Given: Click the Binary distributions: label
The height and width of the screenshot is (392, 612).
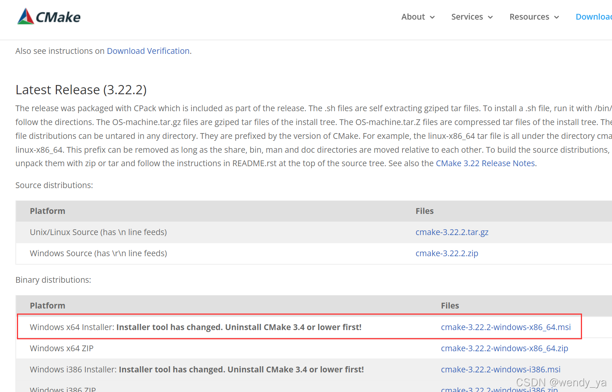Looking at the screenshot, I should [53, 280].
